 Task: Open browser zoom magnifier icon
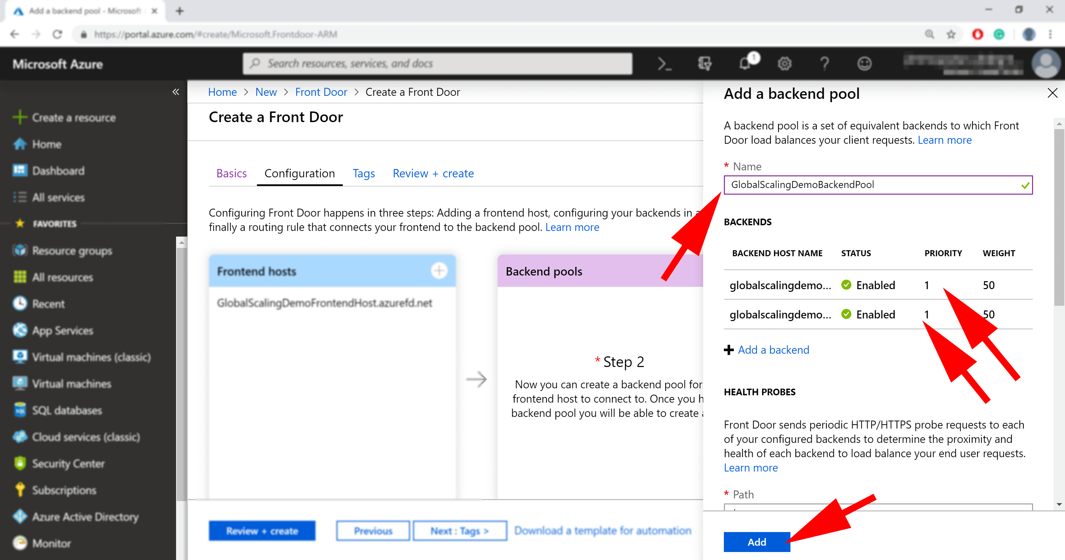click(x=930, y=34)
